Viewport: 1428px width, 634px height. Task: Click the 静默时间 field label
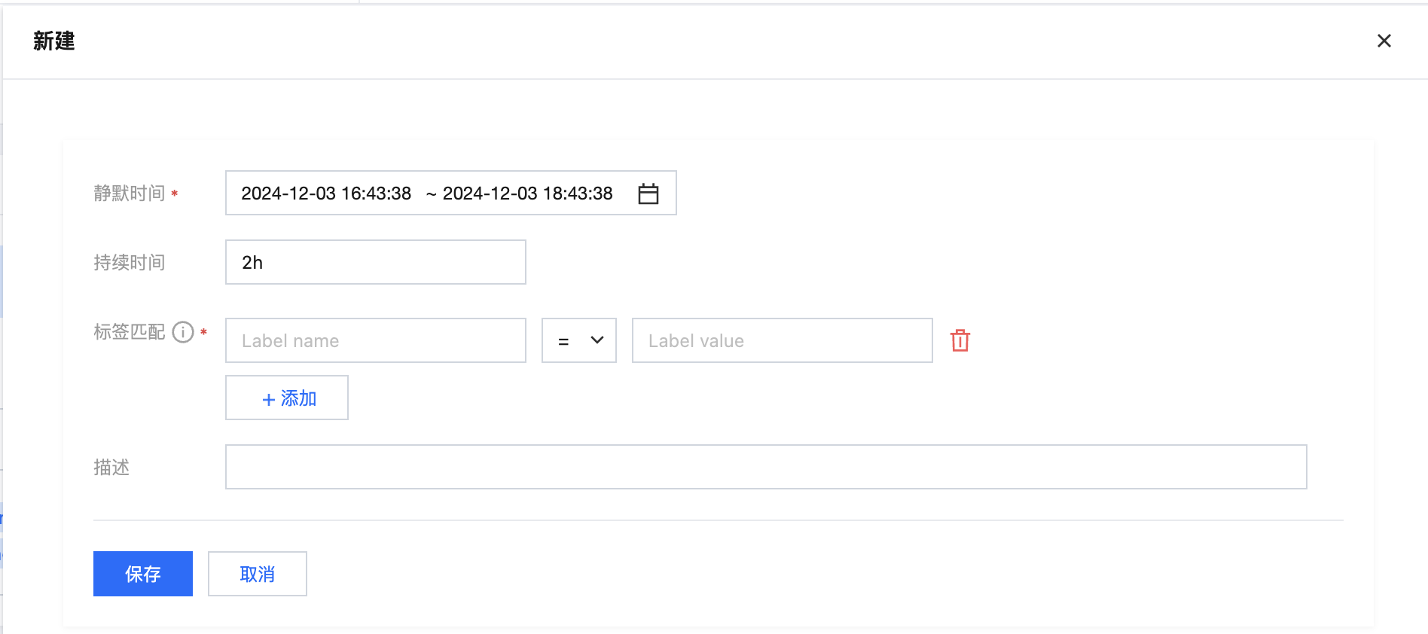130,194
